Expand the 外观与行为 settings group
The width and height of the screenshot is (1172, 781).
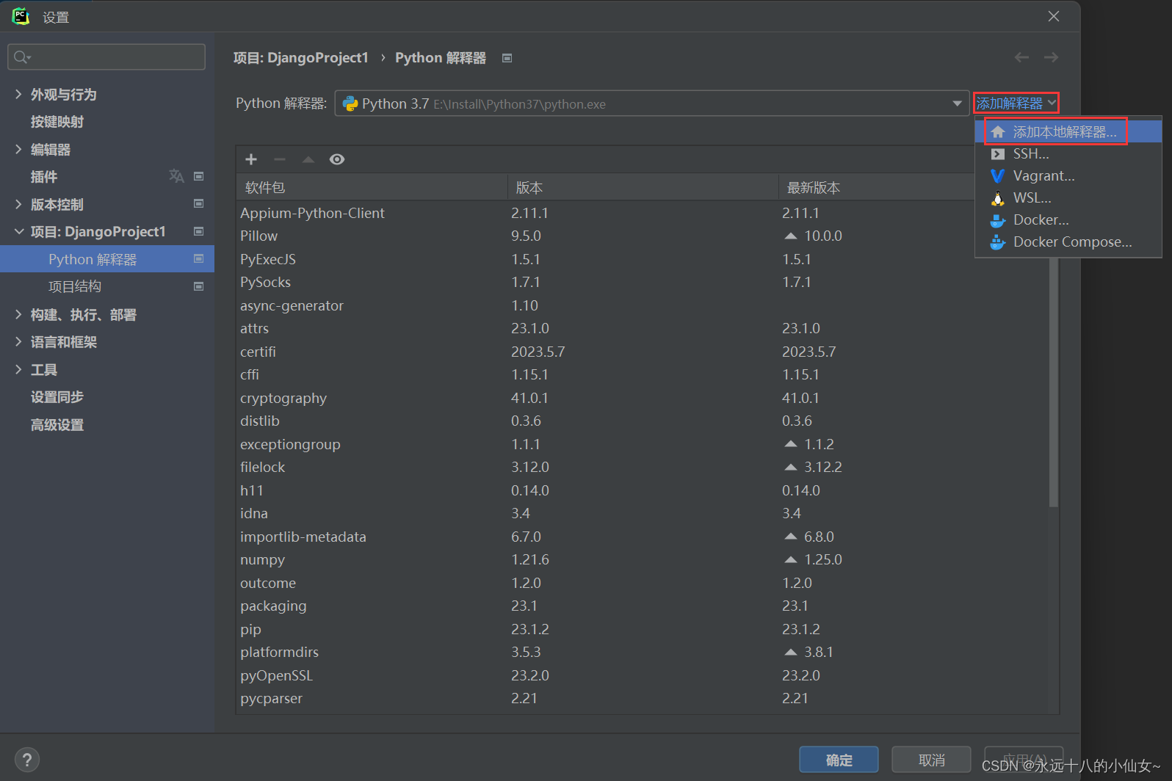(18, 94)
